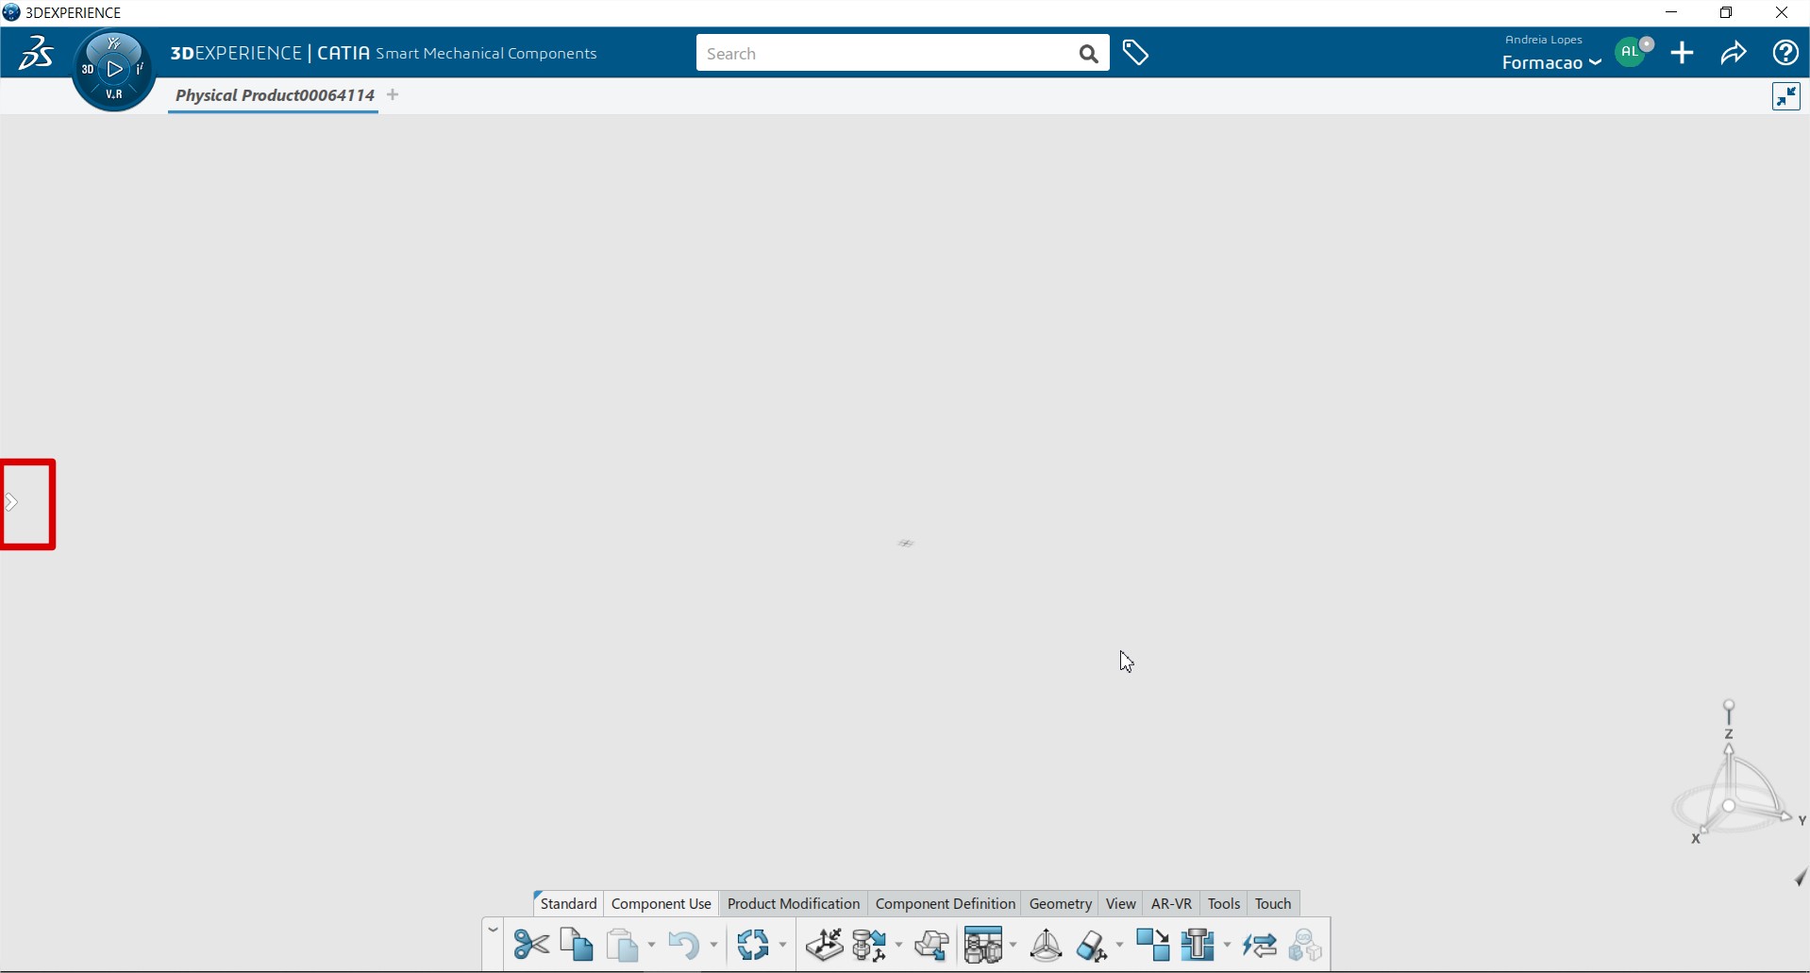Screen dimensions: 1810x973
Task: Click the plus Add icon in top bar
Action: coord(1683,54)
